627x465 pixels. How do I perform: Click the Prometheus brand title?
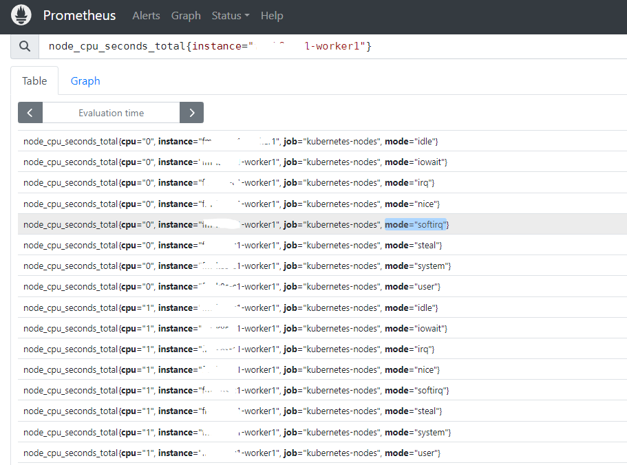pos(79,15)
